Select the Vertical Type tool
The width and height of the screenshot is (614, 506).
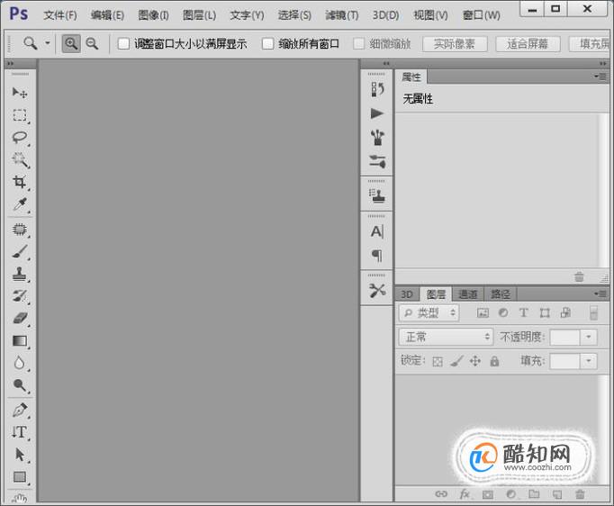click(x=20, y=432)
